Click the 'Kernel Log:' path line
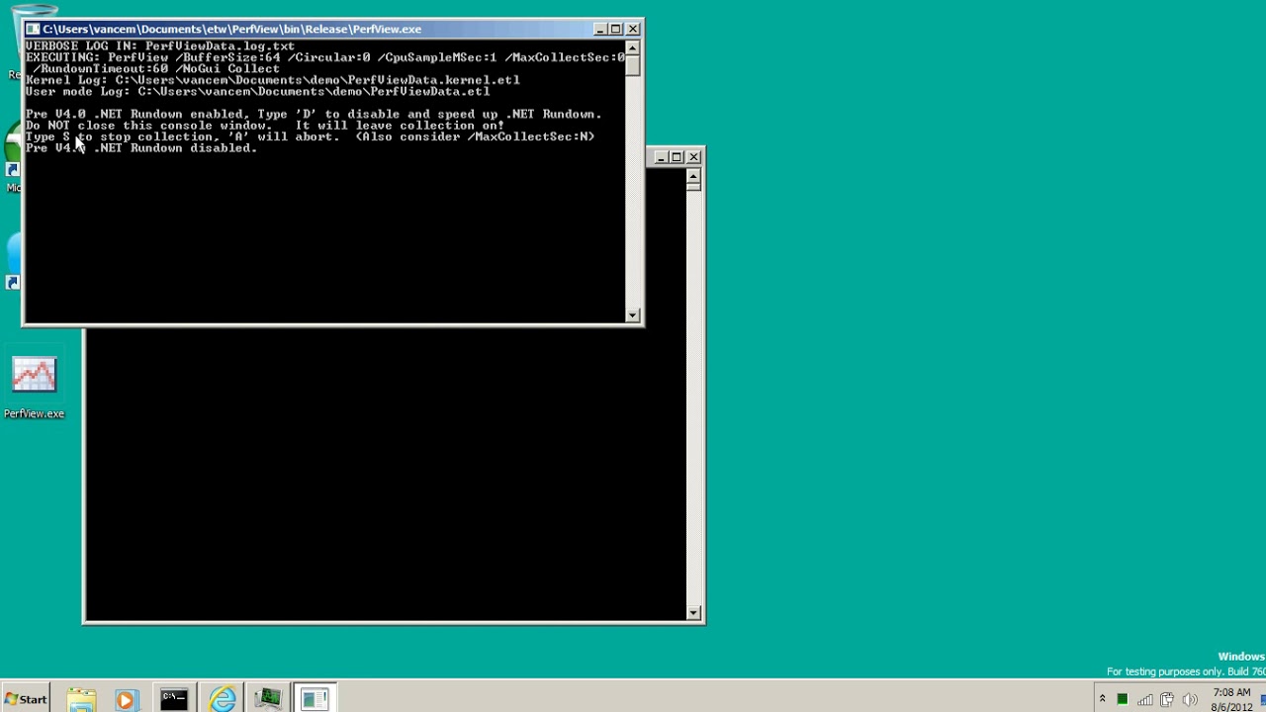Image resolution: width=1266 pixels, height=712 pixels. [x=273, y=80]
